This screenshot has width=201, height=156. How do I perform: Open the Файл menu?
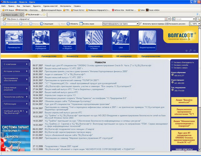coord(3,6)
